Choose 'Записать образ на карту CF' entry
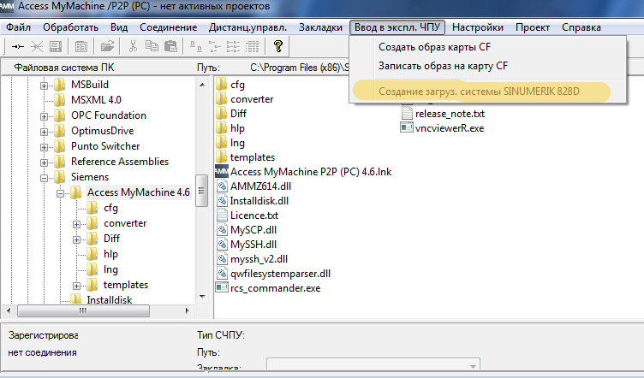This screenshot has height=378, width=644. pyautogui.click(x=444, y=65)
